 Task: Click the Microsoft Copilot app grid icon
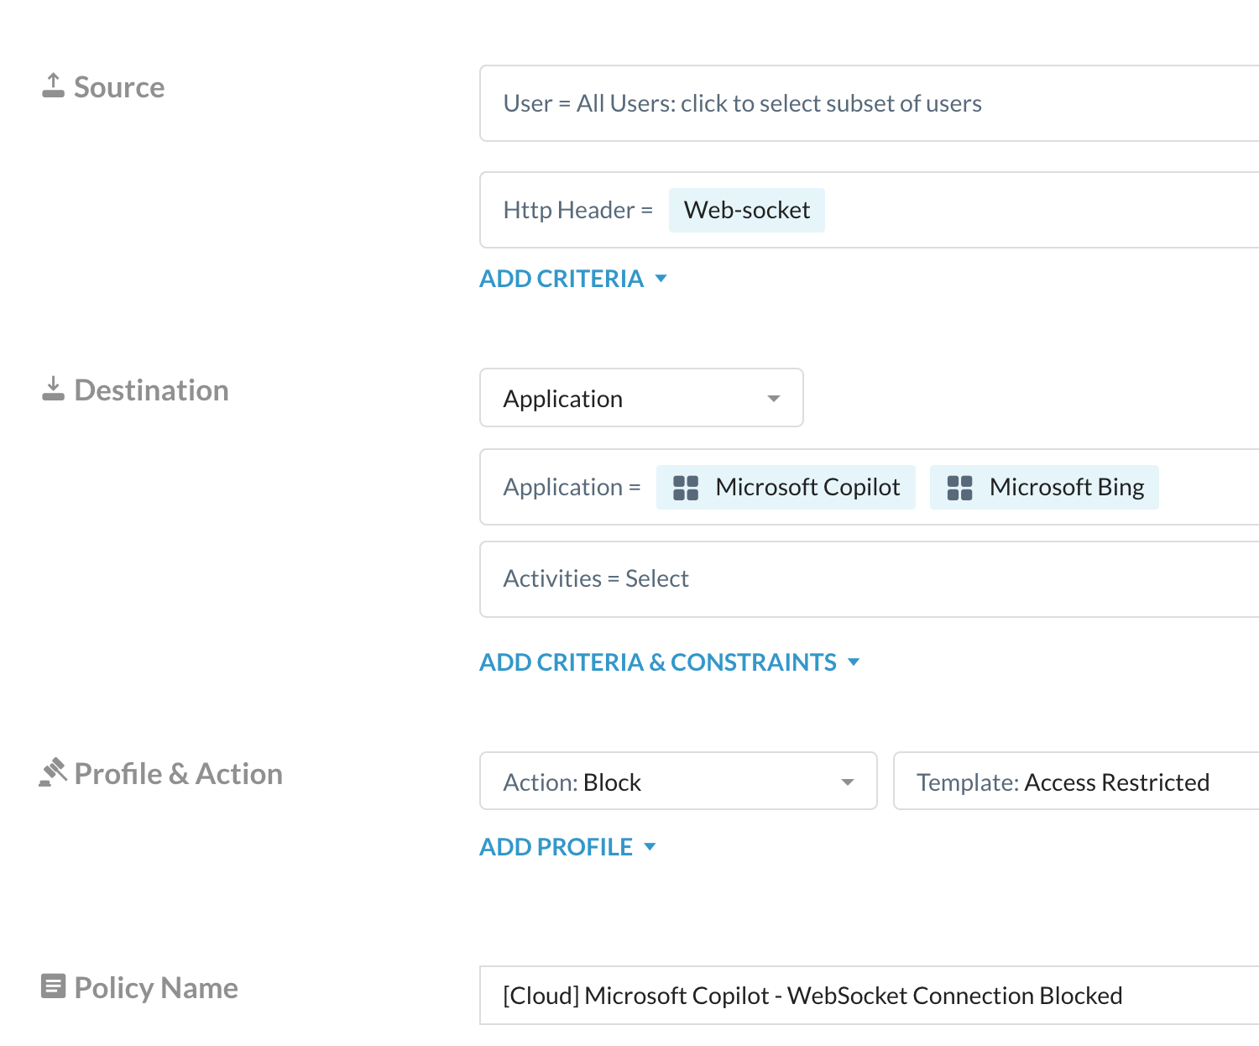pos(686,488)
